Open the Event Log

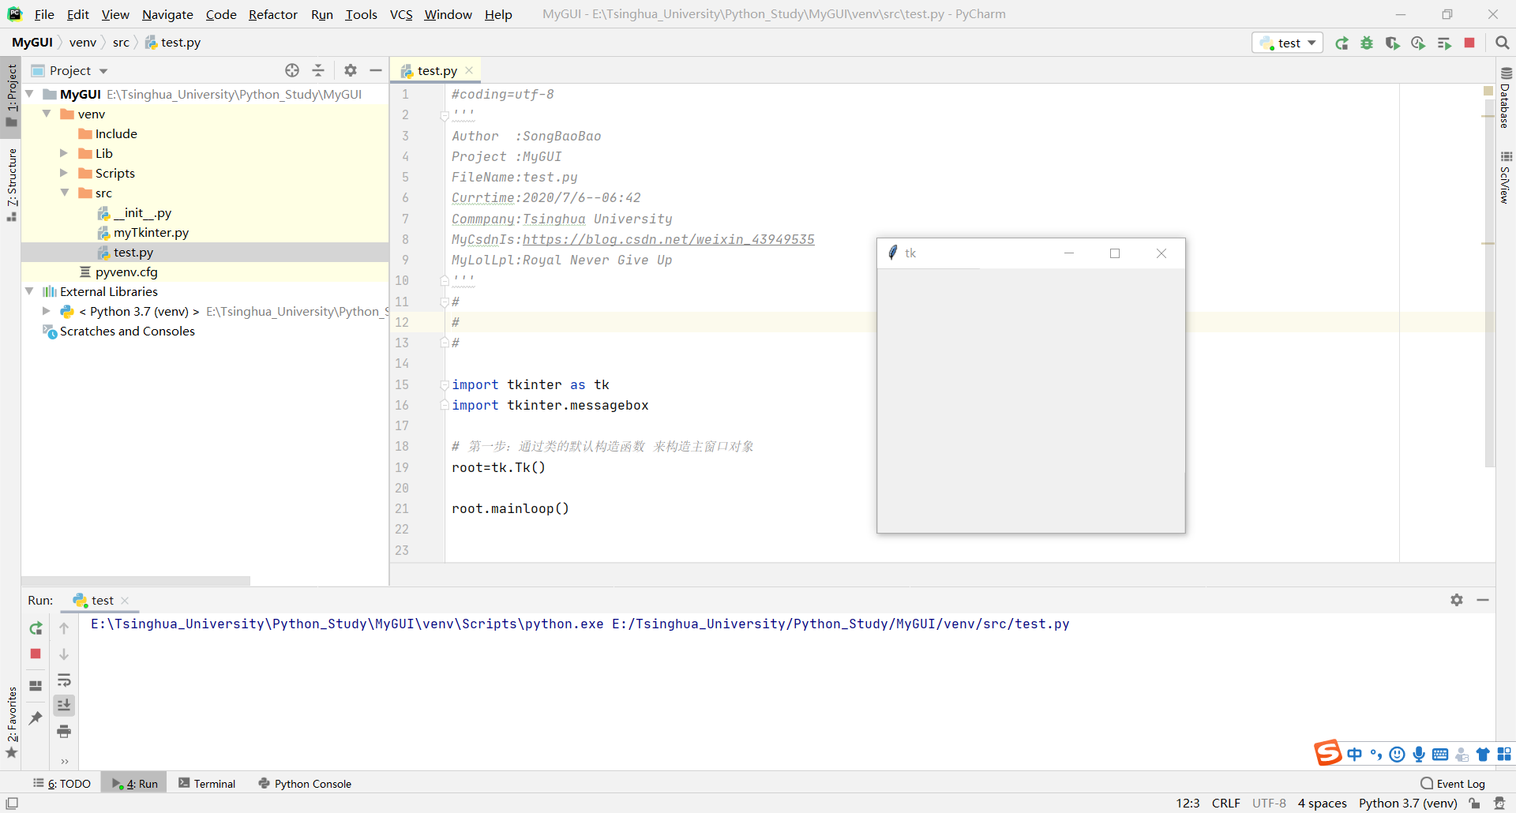[x=1460, y=783]
